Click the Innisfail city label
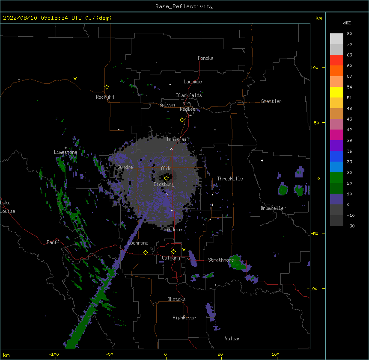 178,139
